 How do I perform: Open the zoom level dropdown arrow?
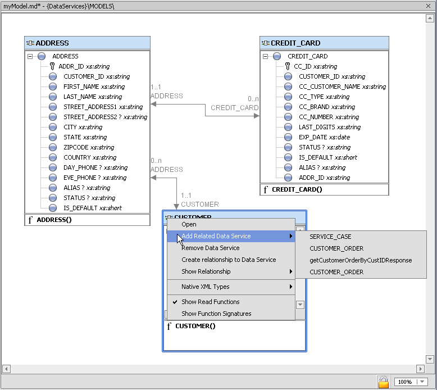click(x=422, y=382)
